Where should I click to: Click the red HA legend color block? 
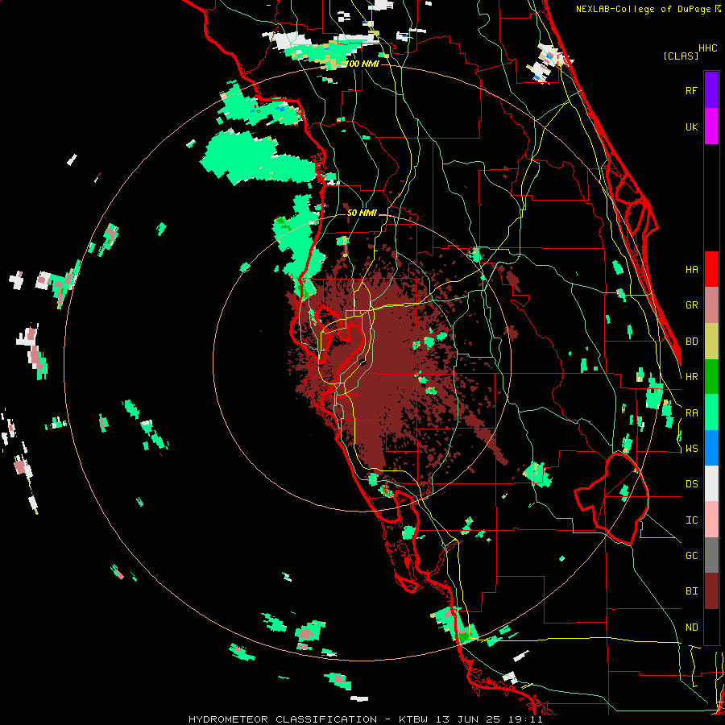[x=711, y=269]
